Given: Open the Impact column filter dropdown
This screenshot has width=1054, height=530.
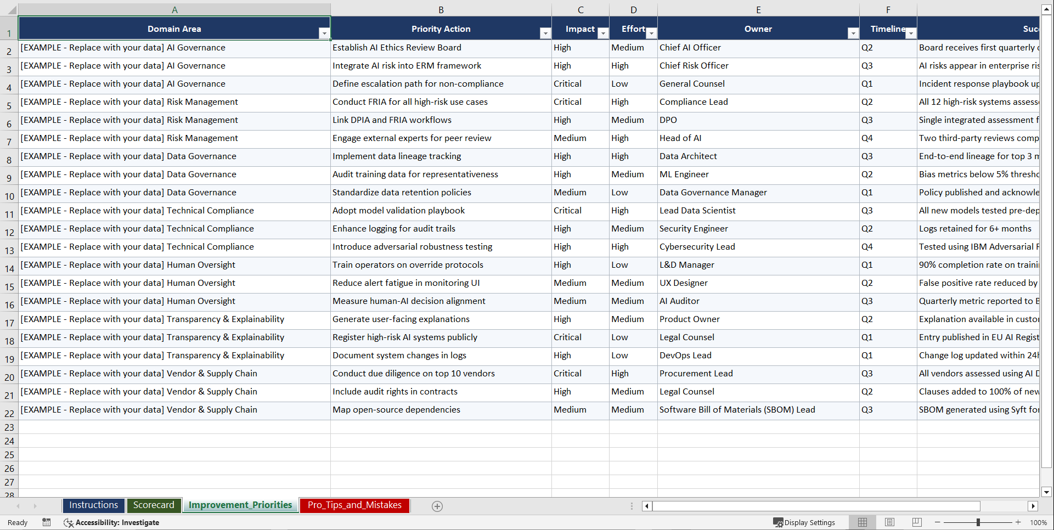Looking at the screenshot, I should tap(603, 33).
